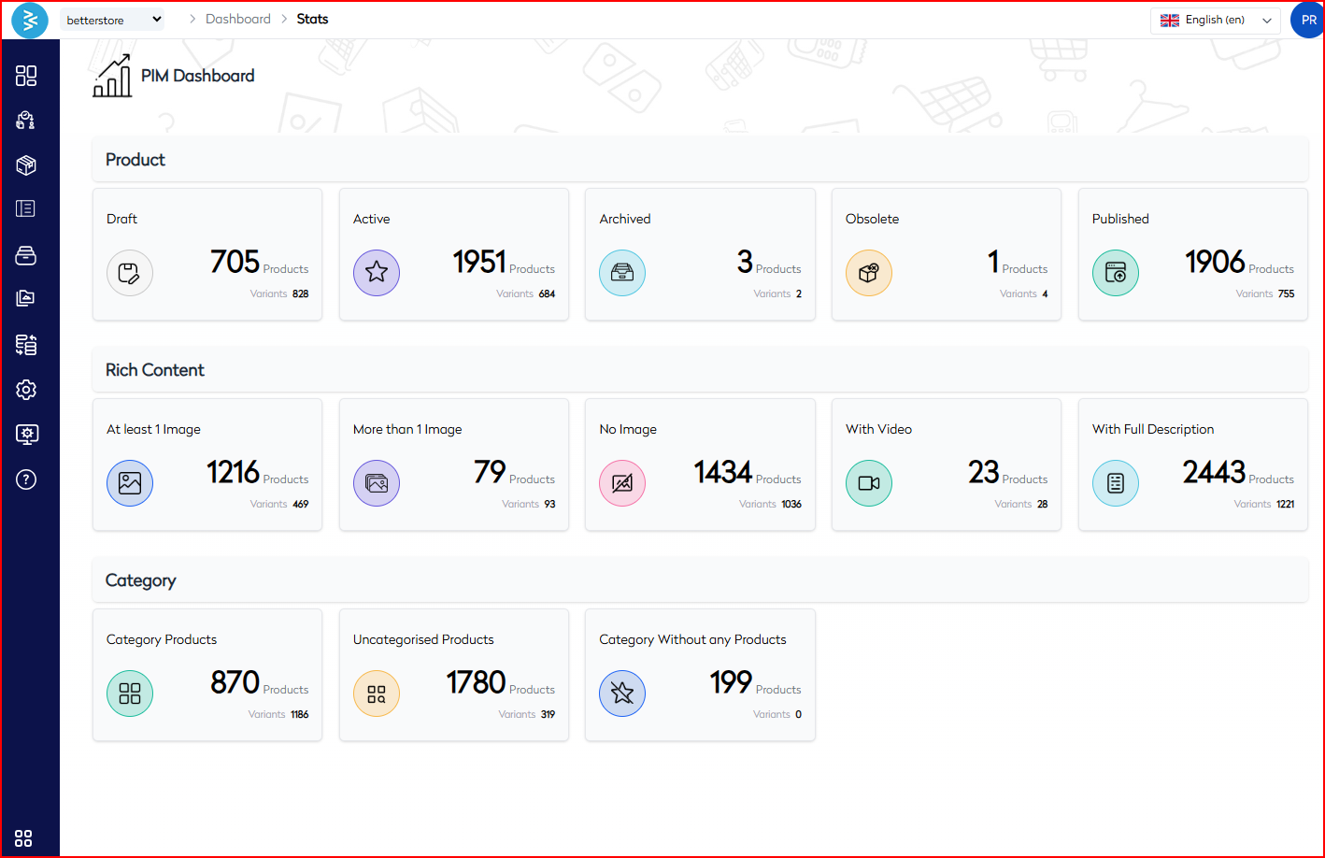Open the help question mark icon

(x=26, y=479)
